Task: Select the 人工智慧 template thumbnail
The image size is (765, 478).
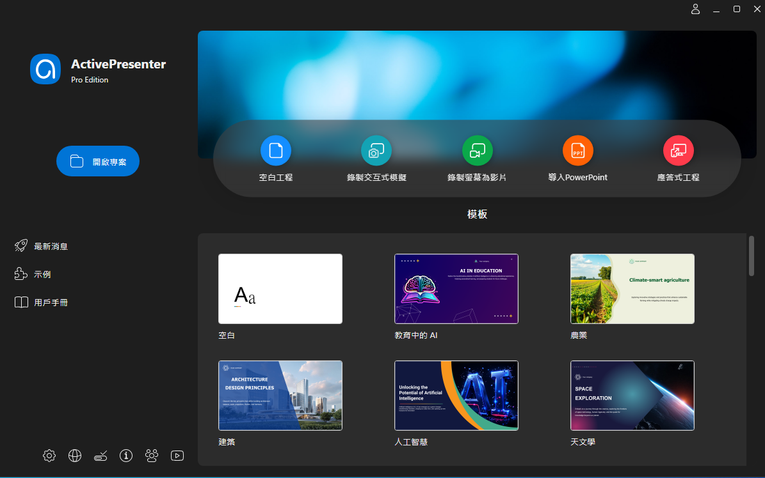Action: [456, 395]
